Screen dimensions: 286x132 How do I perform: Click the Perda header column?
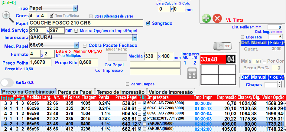point(103,98)
